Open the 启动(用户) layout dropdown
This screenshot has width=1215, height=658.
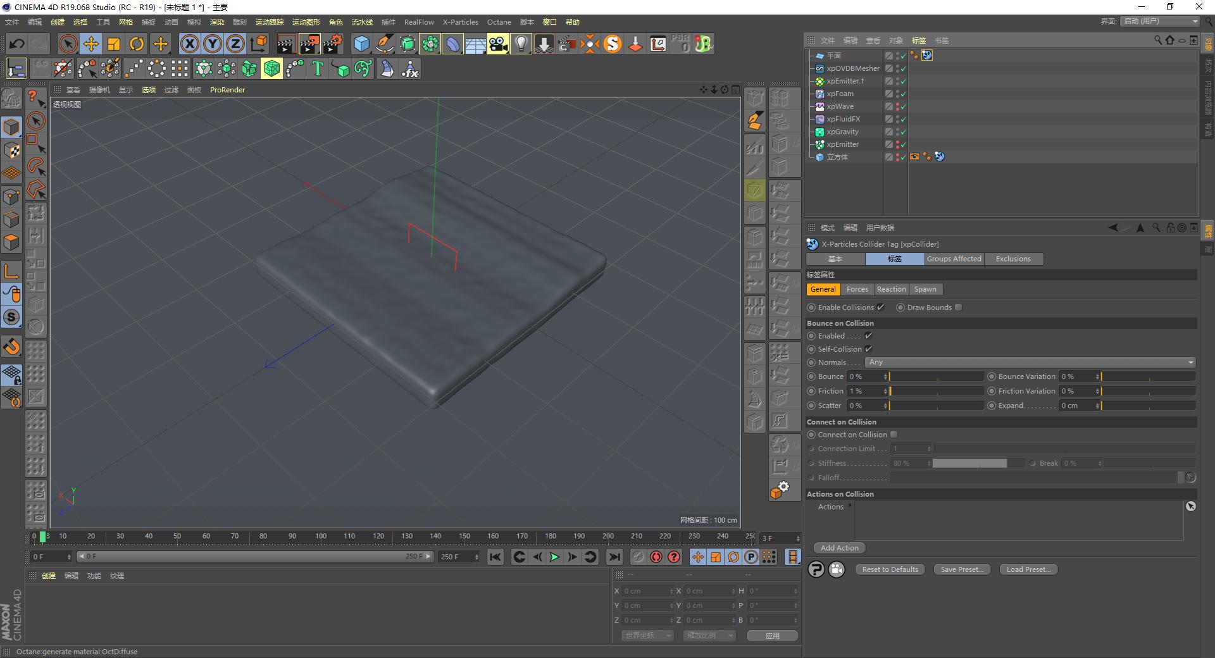click(1159, 21)
